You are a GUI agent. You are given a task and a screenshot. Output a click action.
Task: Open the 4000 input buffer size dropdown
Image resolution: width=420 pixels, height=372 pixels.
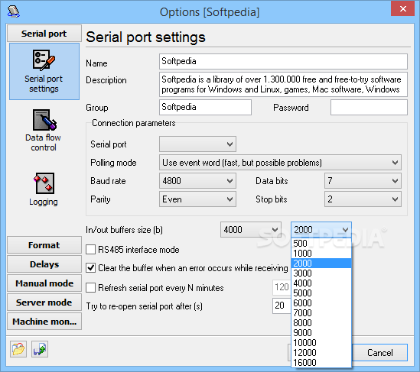251,229
